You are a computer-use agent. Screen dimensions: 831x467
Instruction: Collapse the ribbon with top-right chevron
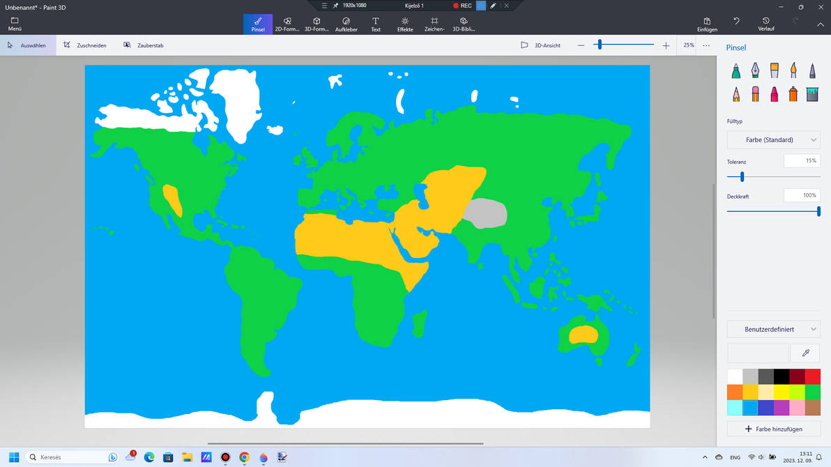pyautogui.click(x=821, y=24)
